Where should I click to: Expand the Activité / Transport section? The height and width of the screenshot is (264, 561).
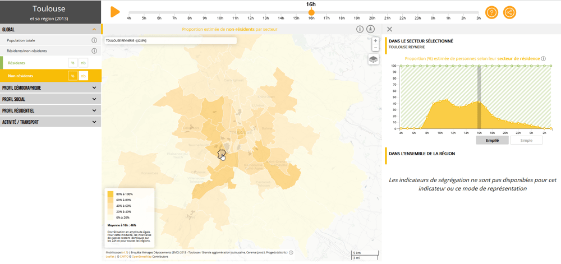[50, 122]
